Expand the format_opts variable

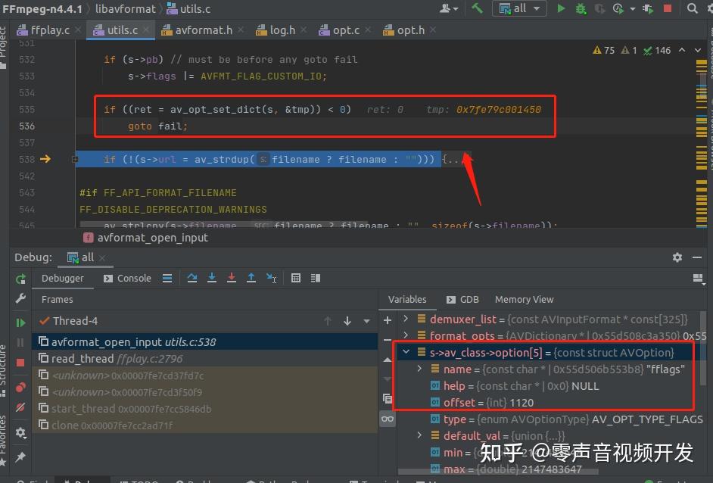[406, 335]
